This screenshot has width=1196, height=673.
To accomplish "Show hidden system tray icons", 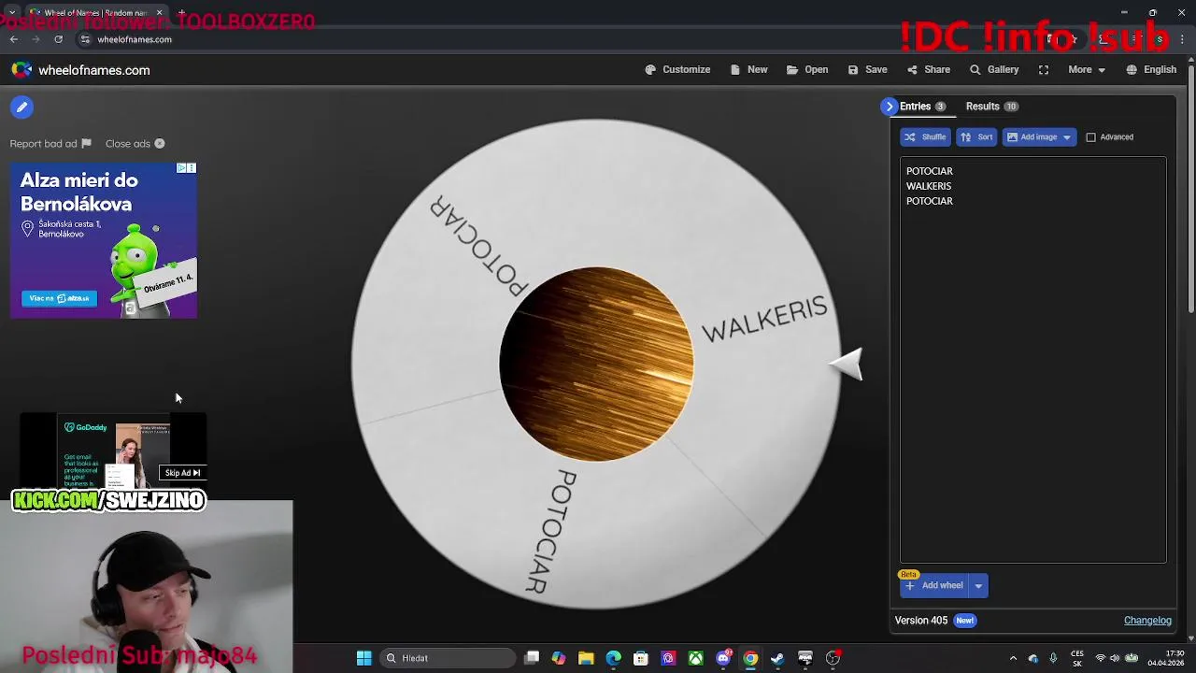I will point(1013,658).
